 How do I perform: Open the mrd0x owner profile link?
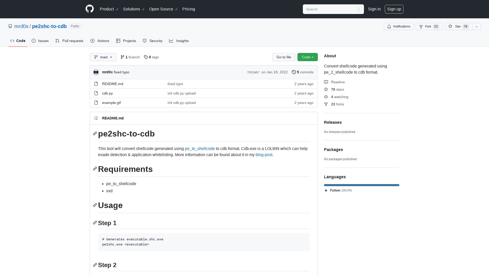(21, 26)
